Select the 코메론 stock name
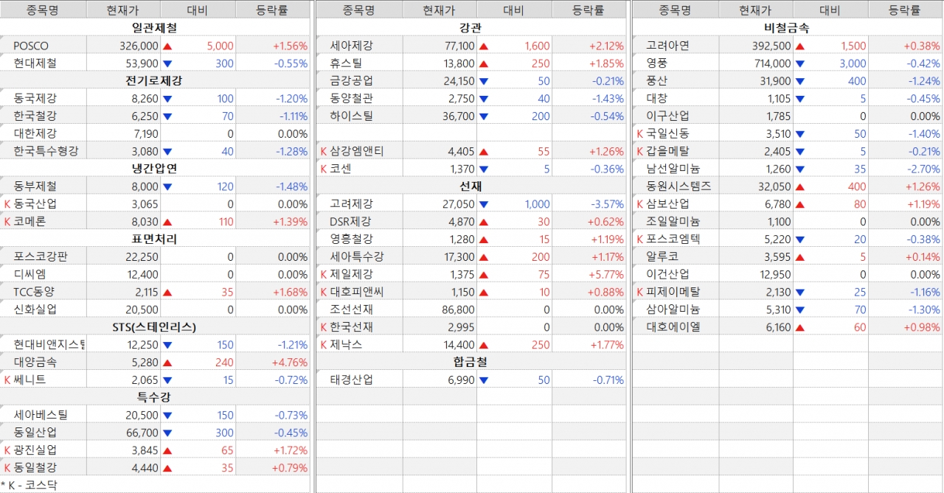This screenshot has width=944, height=493. (x=29, y=222)
